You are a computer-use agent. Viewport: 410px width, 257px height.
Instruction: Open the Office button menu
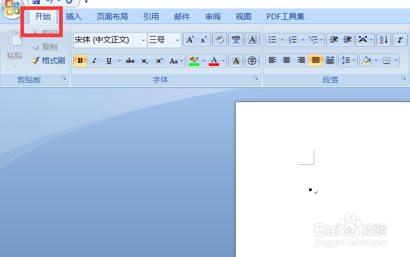[x=12, y=8]
